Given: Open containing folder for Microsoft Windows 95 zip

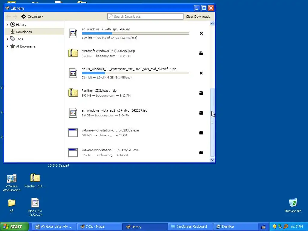Looking at the screenshot, I should pyautogui.click(x=201, y=53).
